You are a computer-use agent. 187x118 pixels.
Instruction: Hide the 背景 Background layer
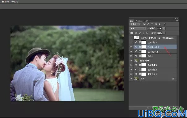pos(131,78)
